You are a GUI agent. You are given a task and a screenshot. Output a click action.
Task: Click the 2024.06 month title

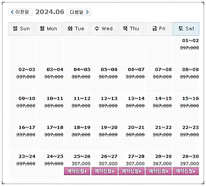pyautogui.click(x=50, y=12)
